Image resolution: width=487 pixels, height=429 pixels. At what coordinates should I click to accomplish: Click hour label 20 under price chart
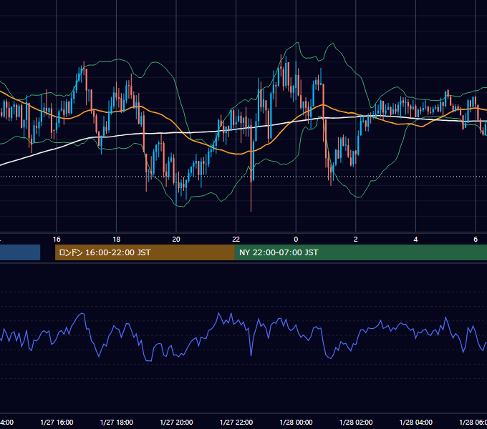(x=176, y=240)
